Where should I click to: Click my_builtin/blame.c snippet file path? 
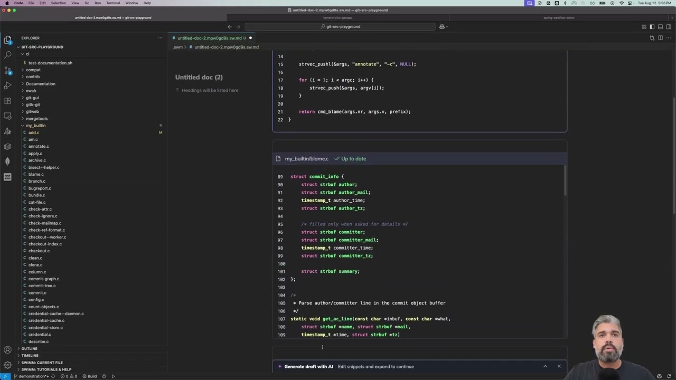306,158
